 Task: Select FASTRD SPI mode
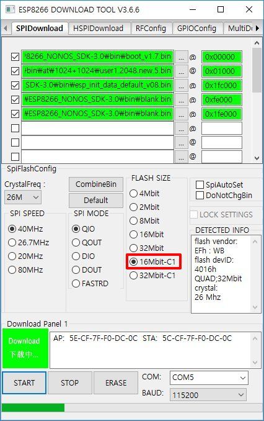click(90, 284)
